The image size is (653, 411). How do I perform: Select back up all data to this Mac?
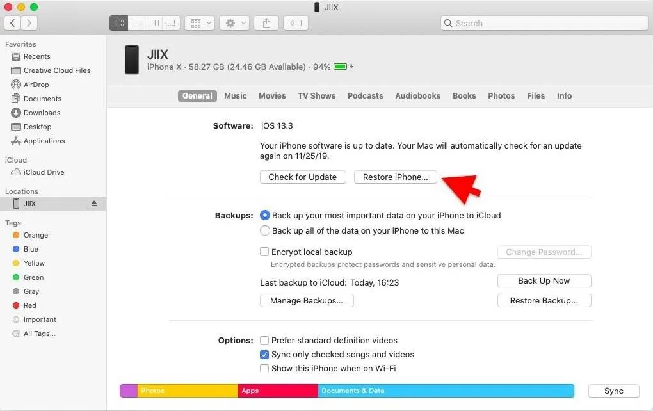coord(264,230)
